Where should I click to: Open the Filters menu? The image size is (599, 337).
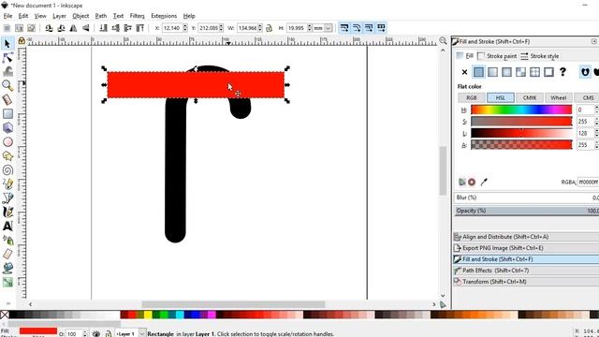(138, 16)
